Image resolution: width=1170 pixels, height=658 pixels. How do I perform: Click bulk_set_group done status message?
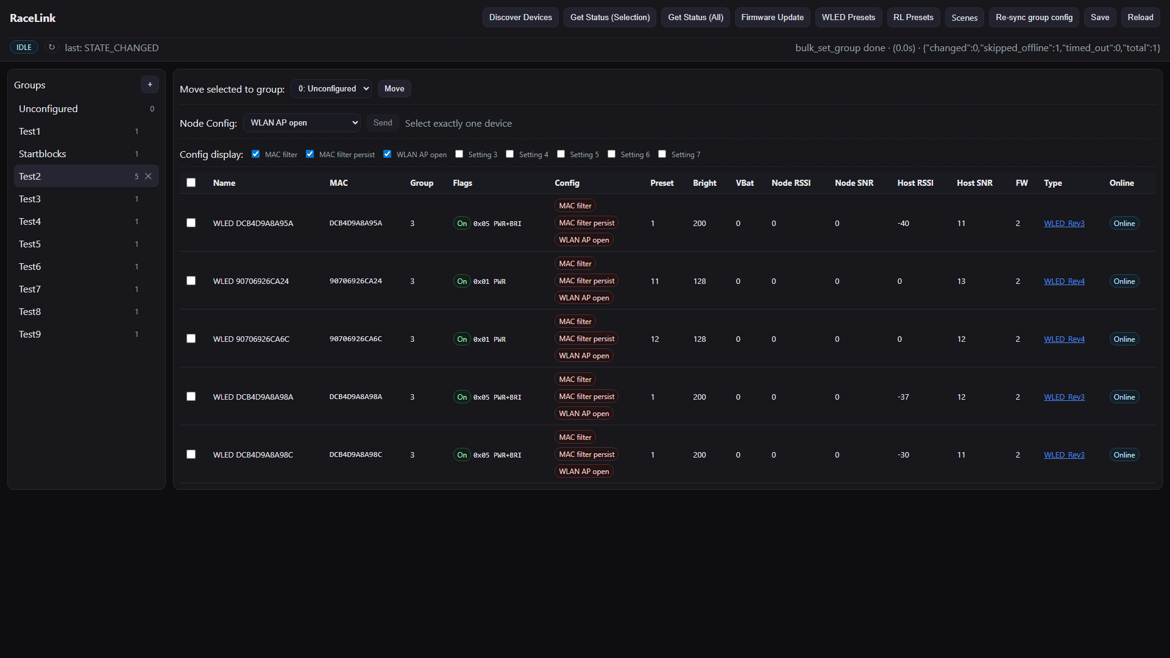coord(977,48)
